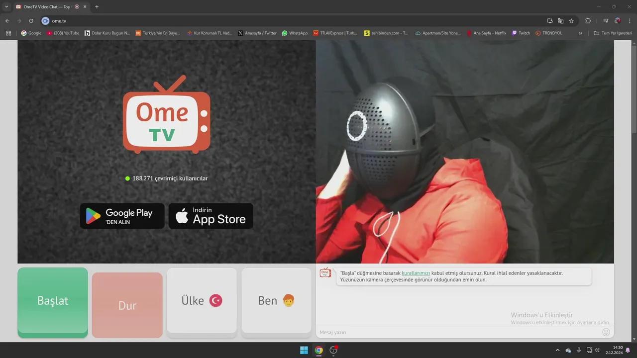Translate this page with the translate icon
The height and width of the screenshot is (358, 637).
tap(560, 21)
